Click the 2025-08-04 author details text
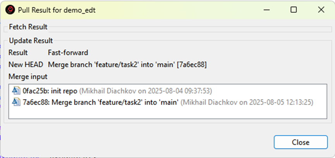The width and height of the screenshot is (335, 158). tap(146, 91)
